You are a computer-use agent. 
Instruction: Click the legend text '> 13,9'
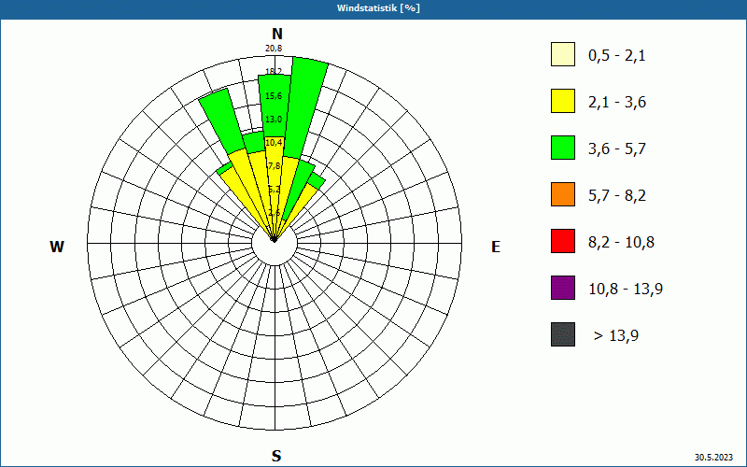(616, 336)
